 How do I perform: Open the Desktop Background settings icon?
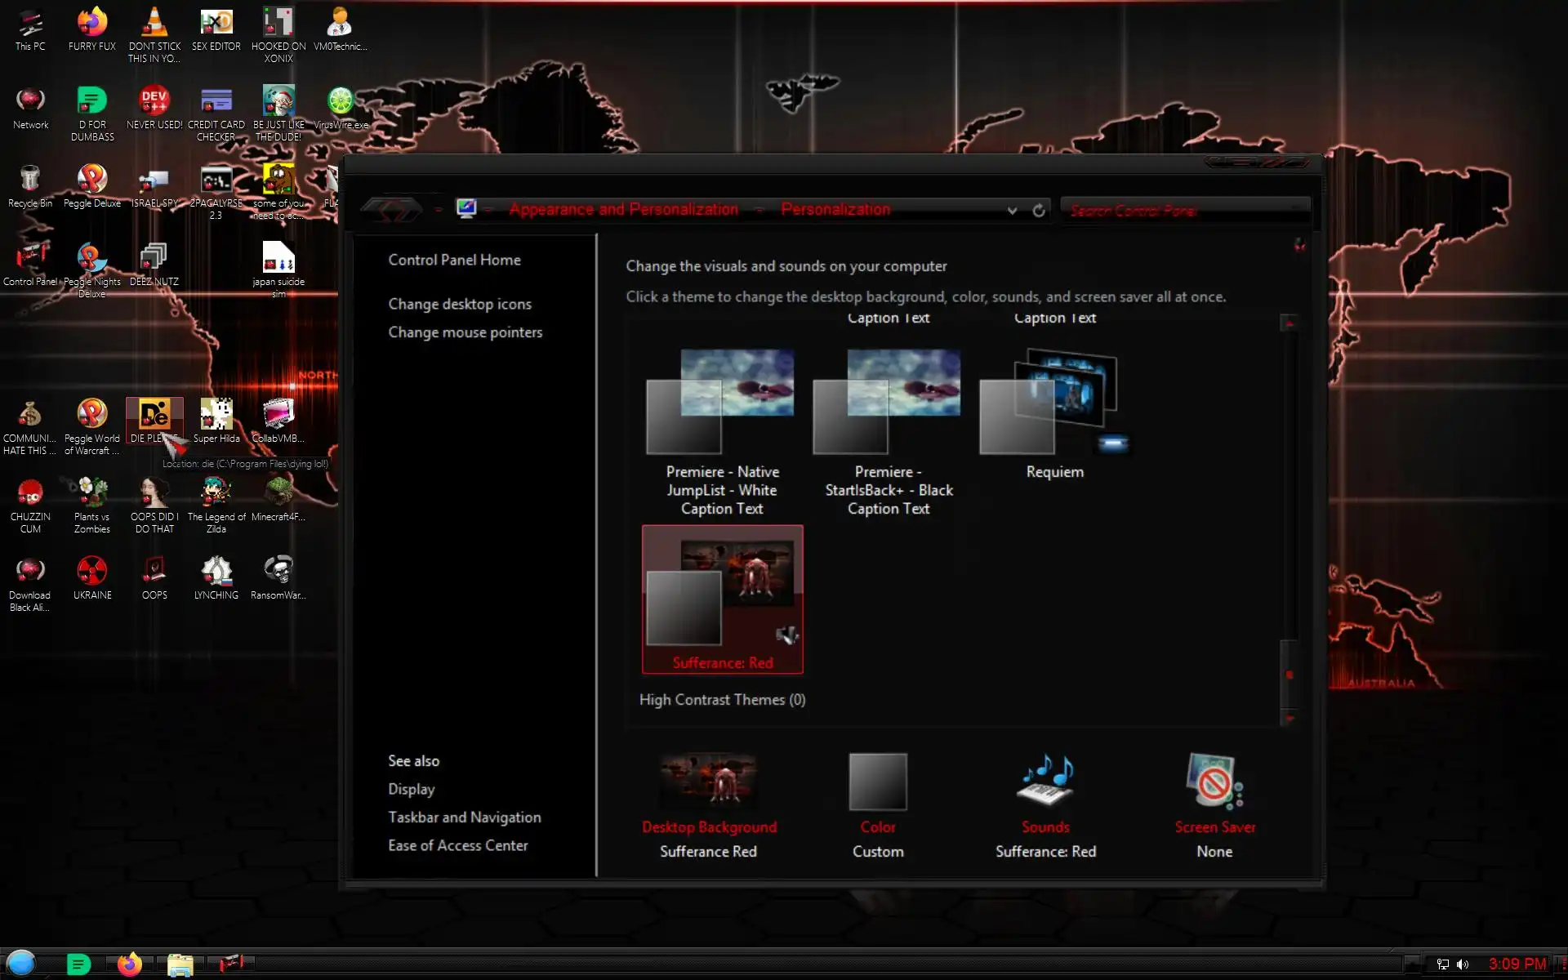coord(708,782)
